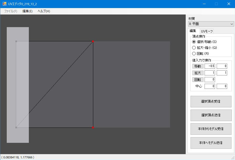Focus the 中心 Y input field
Screen dimensions: 235x160
(222, 86)
